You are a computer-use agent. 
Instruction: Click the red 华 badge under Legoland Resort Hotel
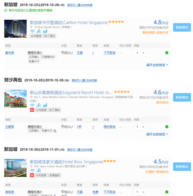click(32, 110)
